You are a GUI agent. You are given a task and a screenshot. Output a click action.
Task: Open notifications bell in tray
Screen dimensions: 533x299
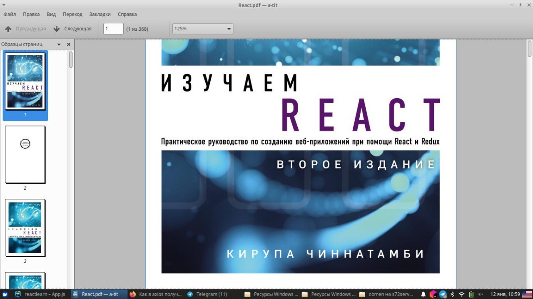(423, 294)
